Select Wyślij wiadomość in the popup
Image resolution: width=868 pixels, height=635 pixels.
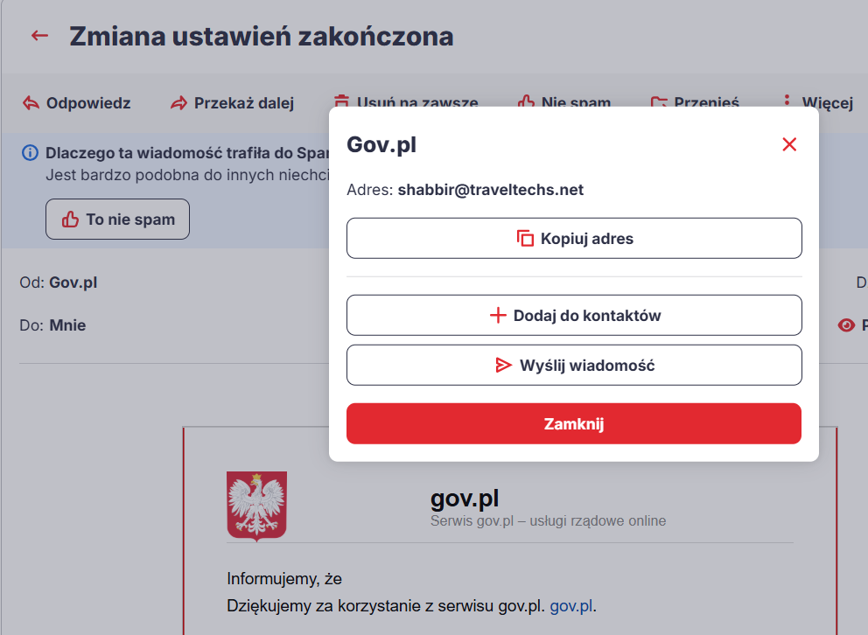pos(574,366)
